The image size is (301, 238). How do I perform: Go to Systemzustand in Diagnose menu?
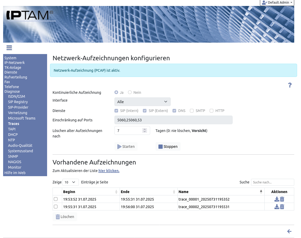20,151
